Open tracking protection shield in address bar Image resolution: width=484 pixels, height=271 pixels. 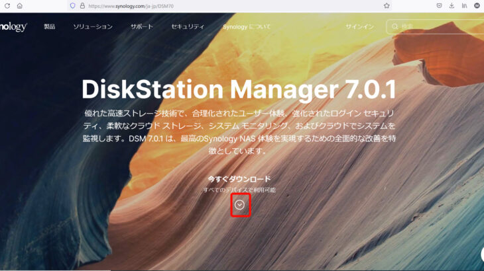pyautogui.click(x=73, y=5)
